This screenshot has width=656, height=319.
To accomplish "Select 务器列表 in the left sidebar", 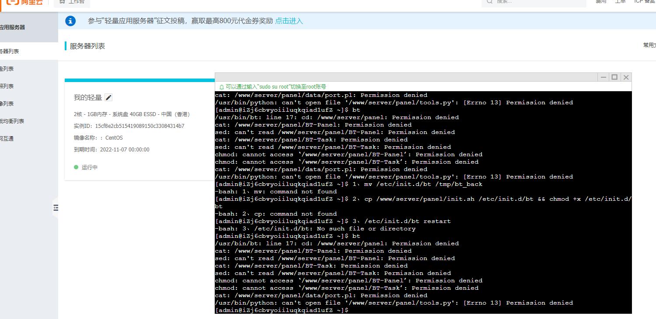I will [10, 51].
